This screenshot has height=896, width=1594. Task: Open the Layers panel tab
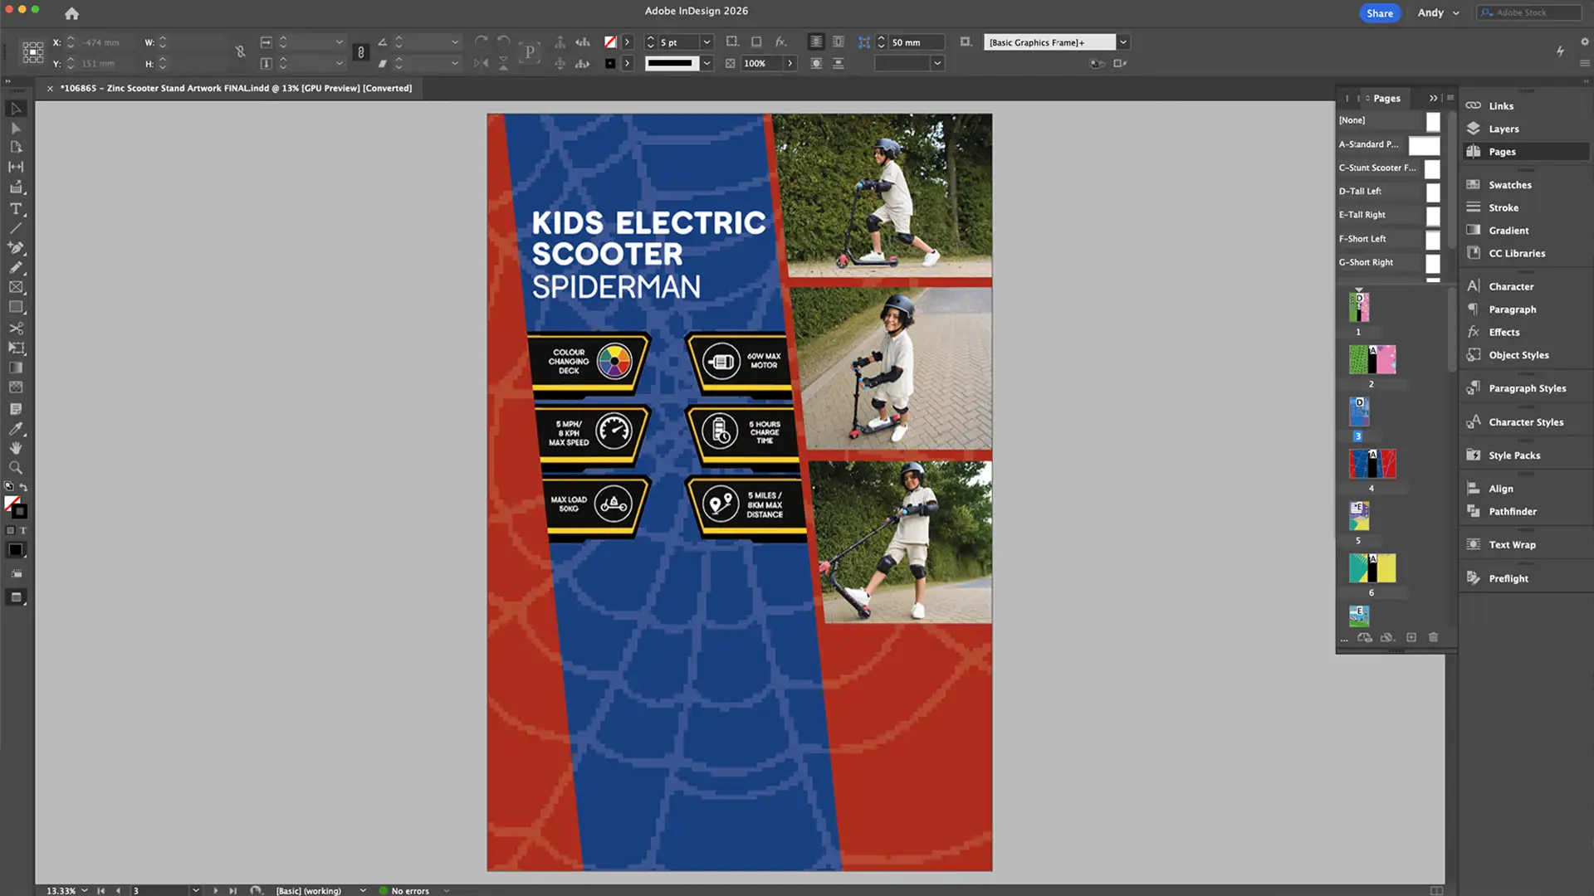(x=1503, y=129)
